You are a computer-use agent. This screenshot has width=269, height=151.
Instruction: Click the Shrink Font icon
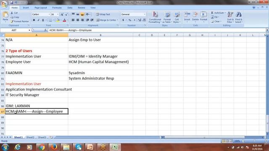click(x=66, y=14)
